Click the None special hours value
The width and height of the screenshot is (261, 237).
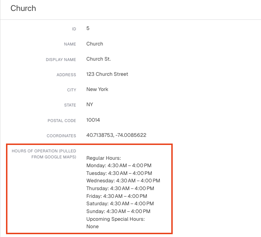pyautogui.click(x=93, y=226)
